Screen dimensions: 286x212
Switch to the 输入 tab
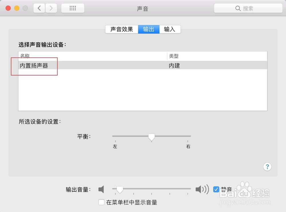tap(170, 29)
